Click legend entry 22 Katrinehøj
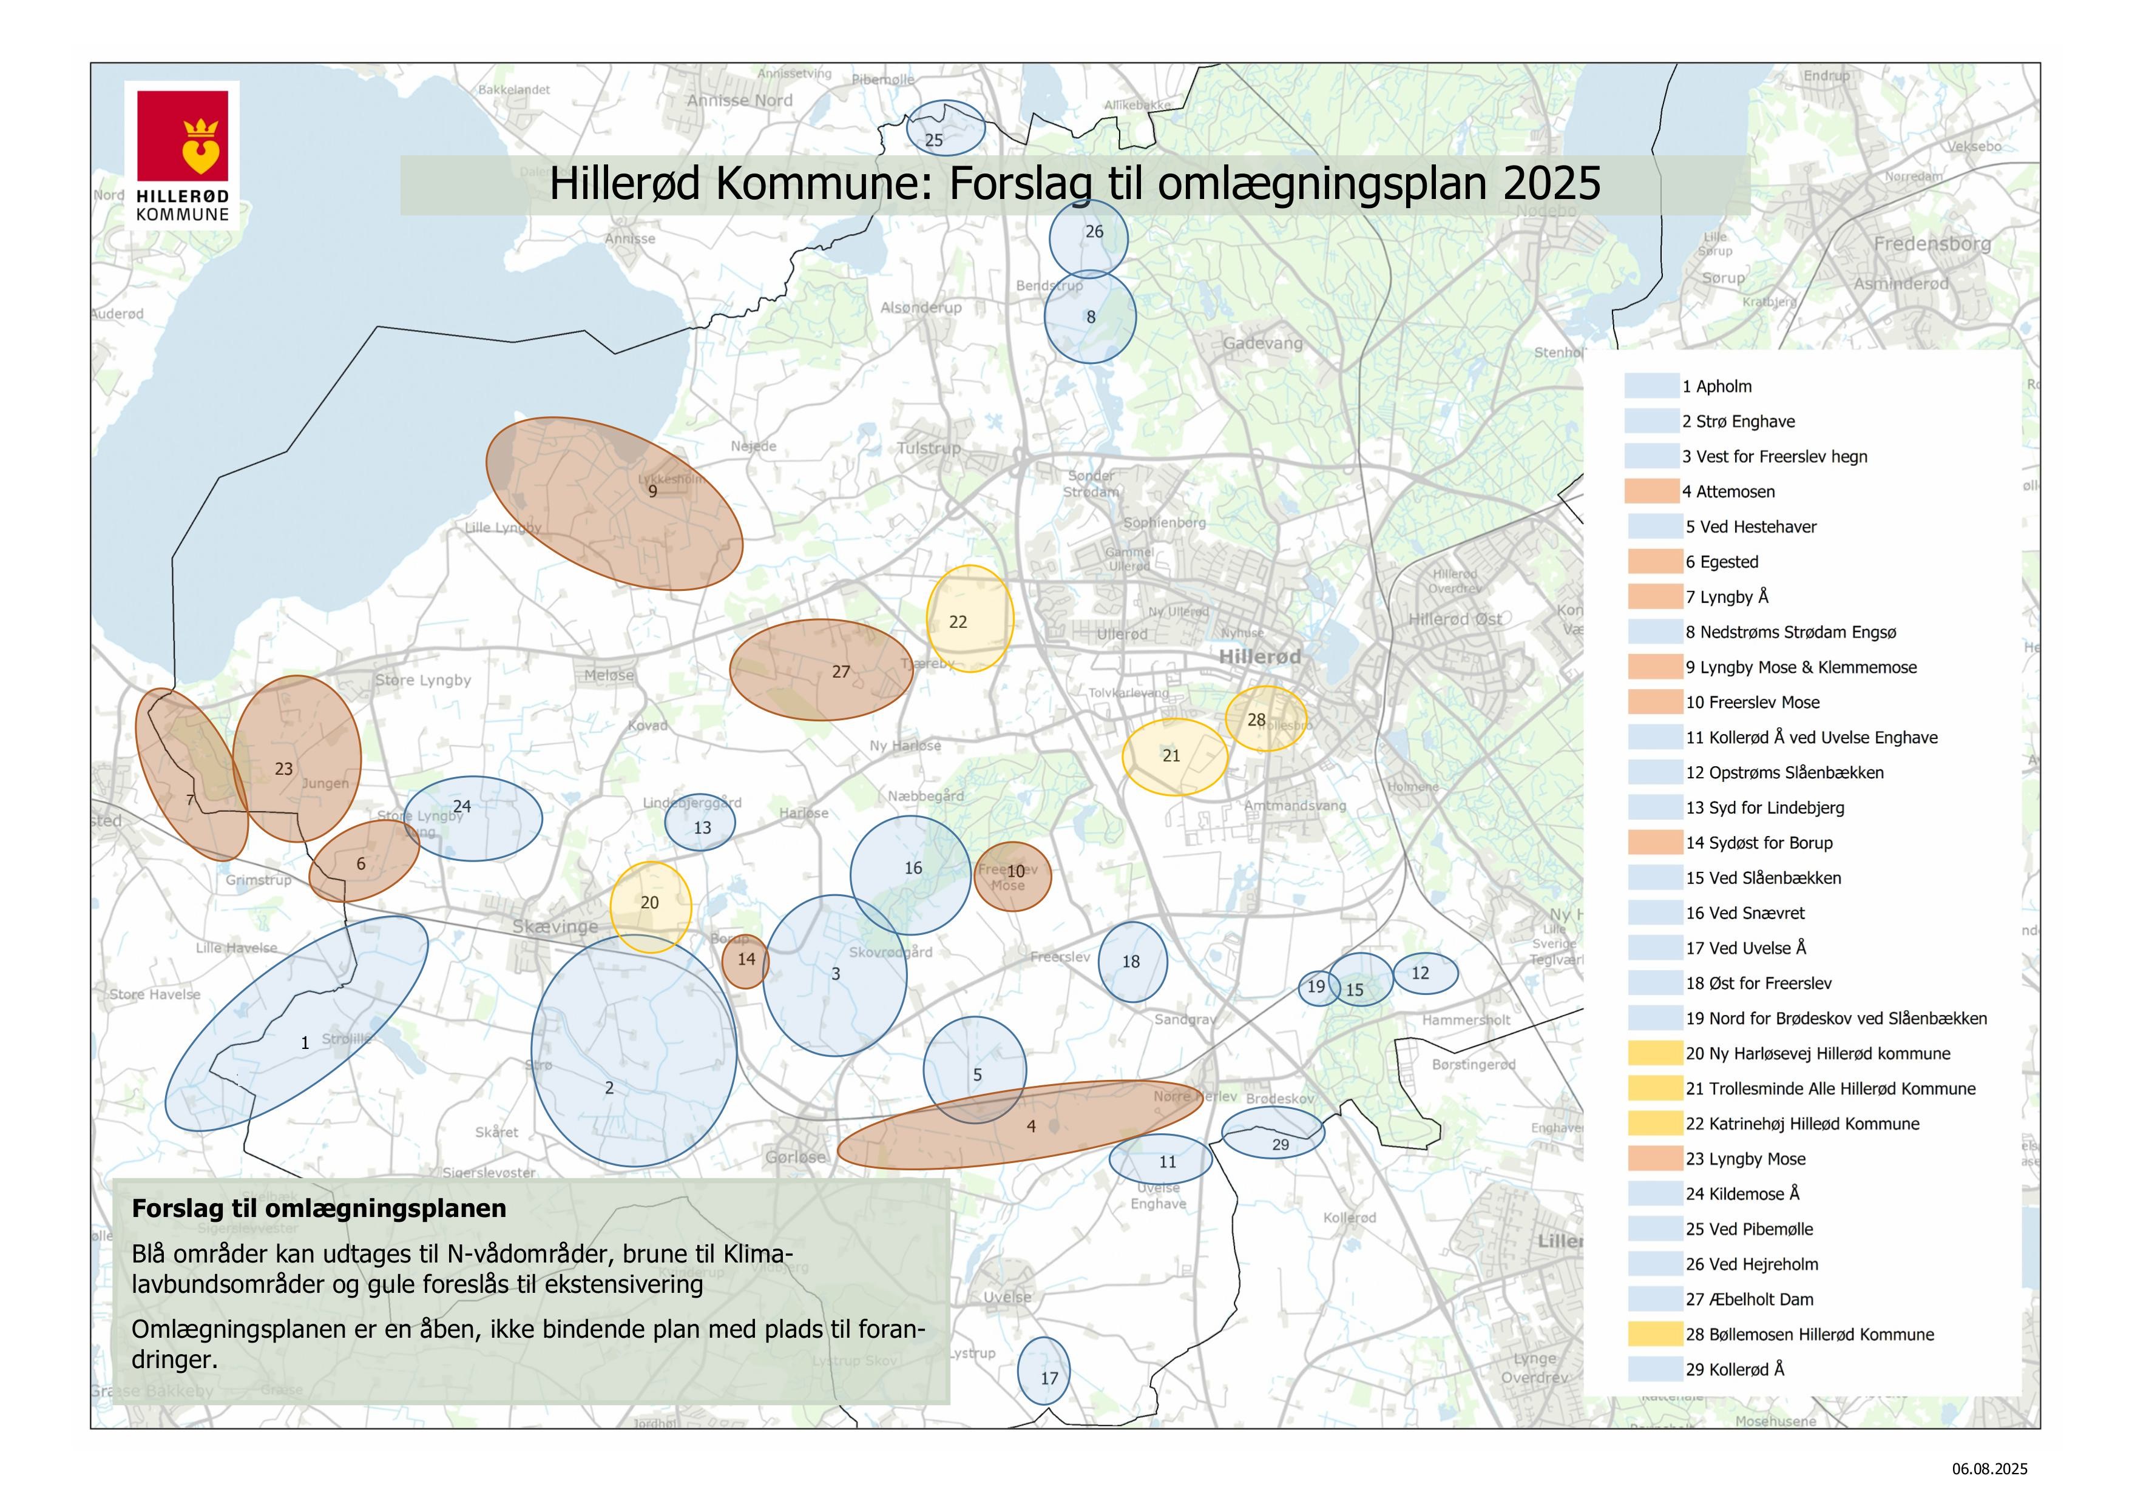The image size is (2132, 1507). (1802, 1124)
